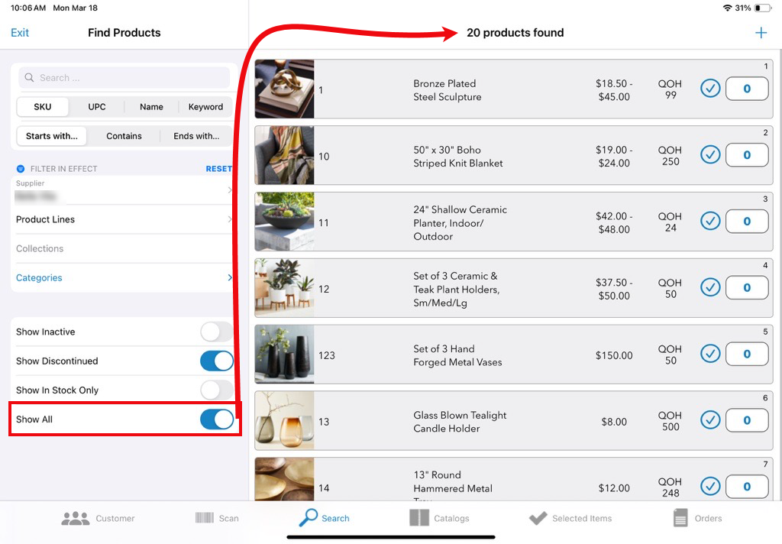
Task: Switch search field to UPC
Action: coord(97,107)
